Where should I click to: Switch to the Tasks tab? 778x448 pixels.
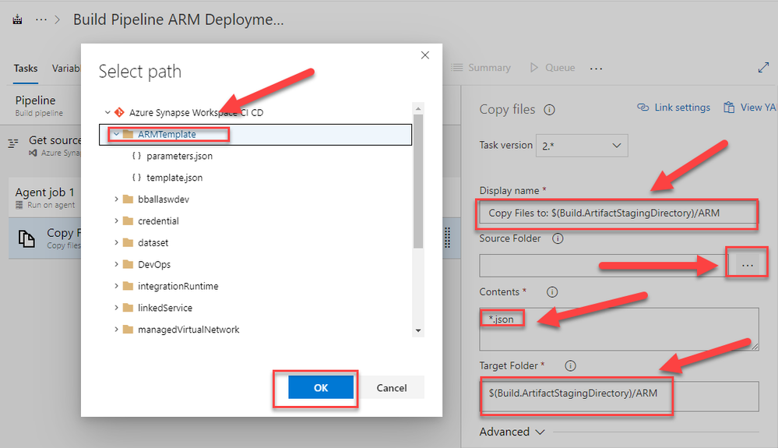pos(25,69)
